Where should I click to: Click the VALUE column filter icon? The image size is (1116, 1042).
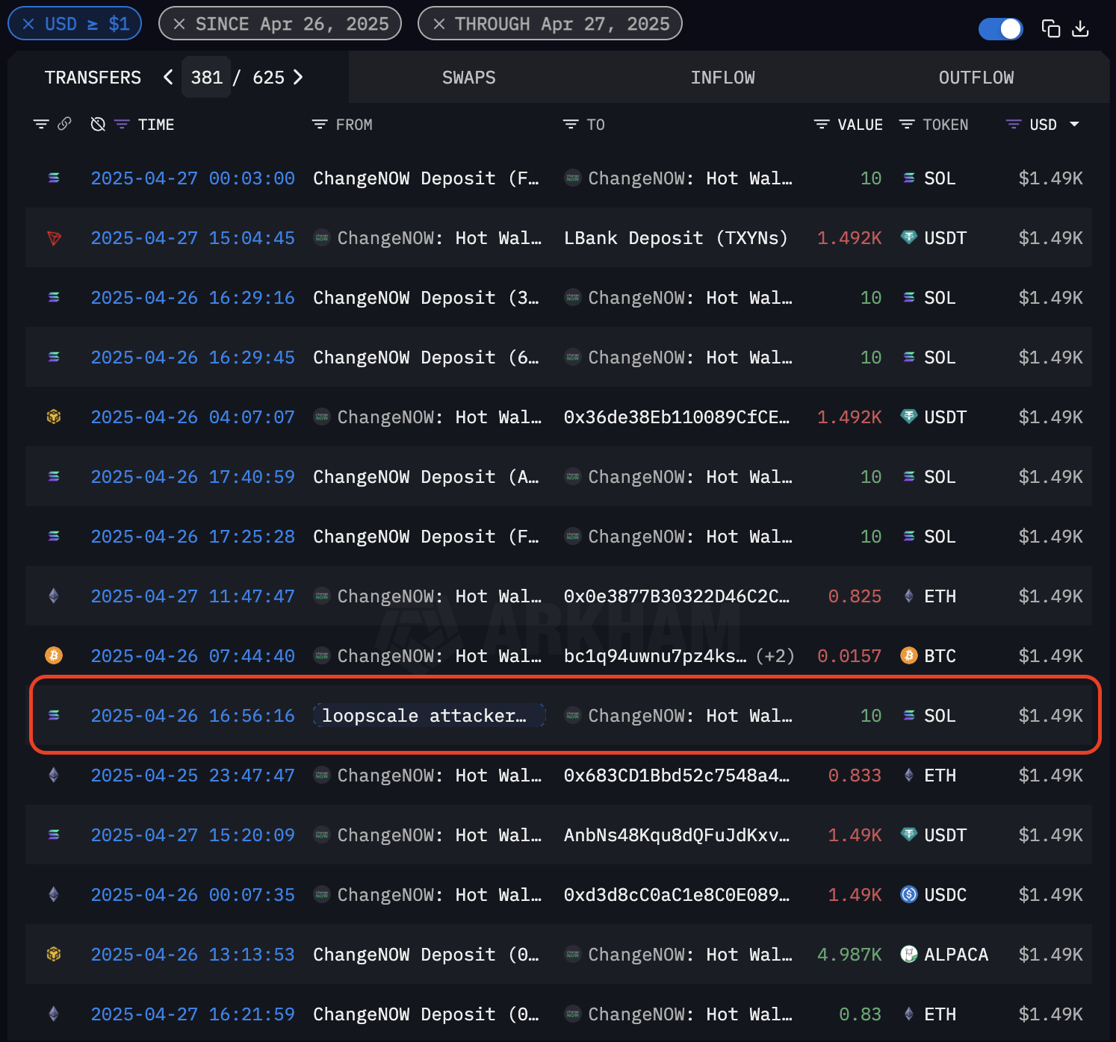[x=822, y=125]
